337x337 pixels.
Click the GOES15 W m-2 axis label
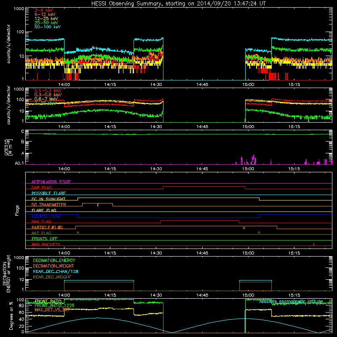[8, 147]
